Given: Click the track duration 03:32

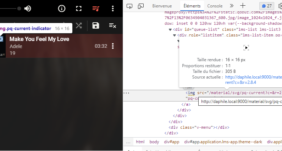Looking at the screenshot, I should [x=101, y=46].
